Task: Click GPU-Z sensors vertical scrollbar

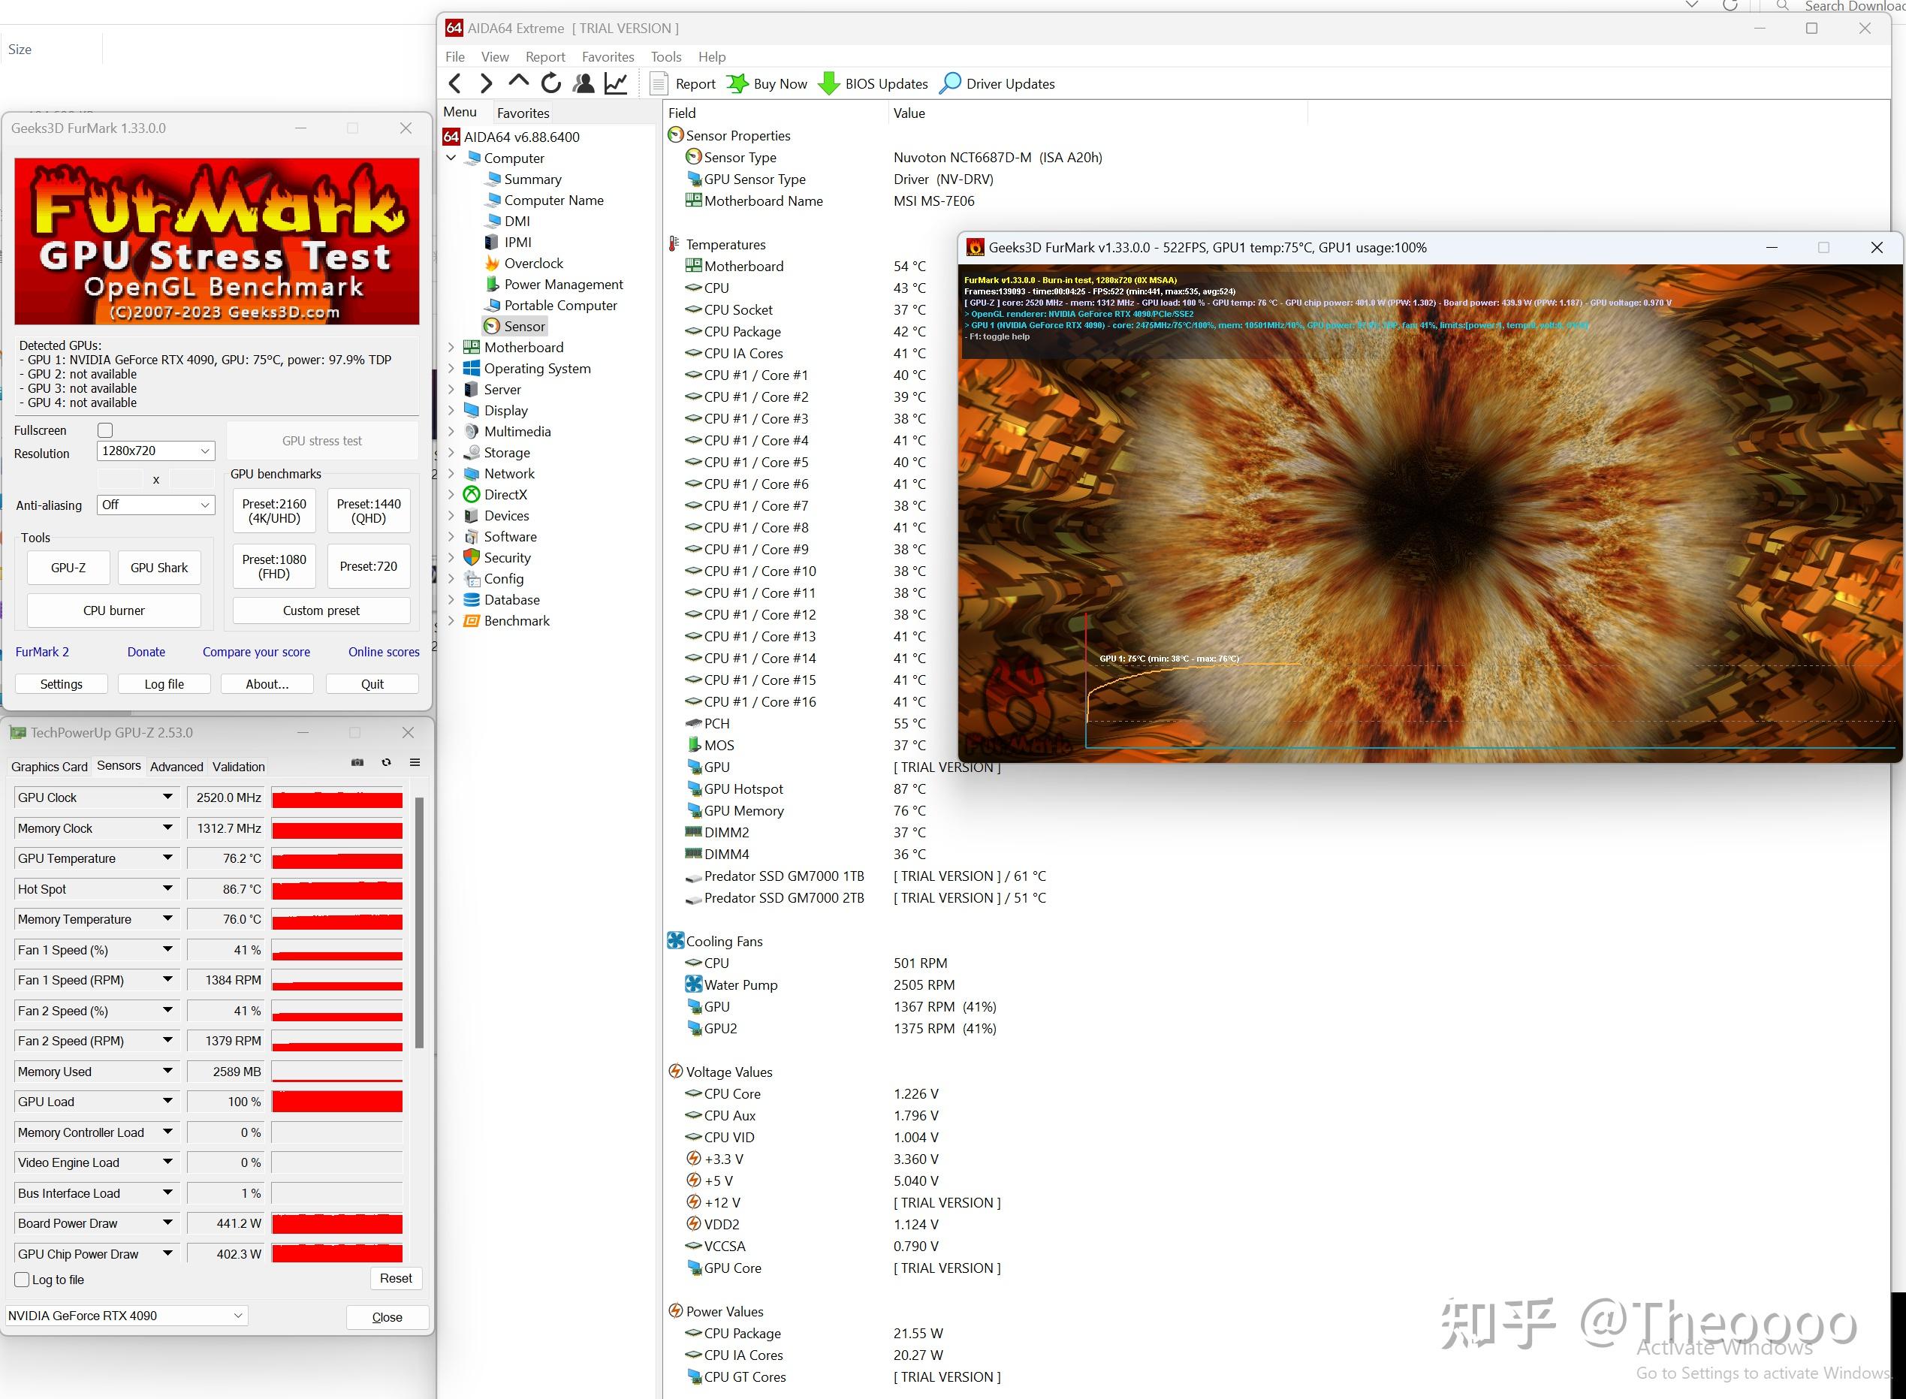Action: pos(419,921)
